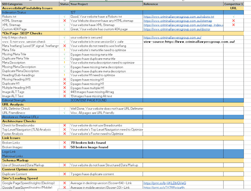Screen dimensions: 251x191
Task: Select the 'SEO Categories' header cell
Action: [30, 4]
